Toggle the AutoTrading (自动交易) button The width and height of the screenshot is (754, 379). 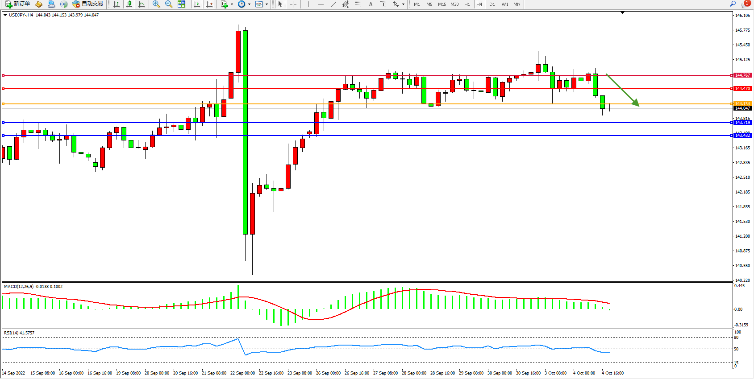[88, 4]
